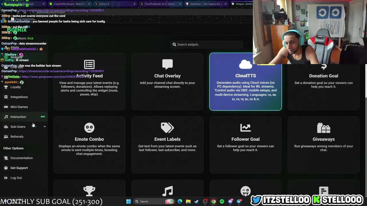Open the Referrals menu item

(x=17, y=136)
